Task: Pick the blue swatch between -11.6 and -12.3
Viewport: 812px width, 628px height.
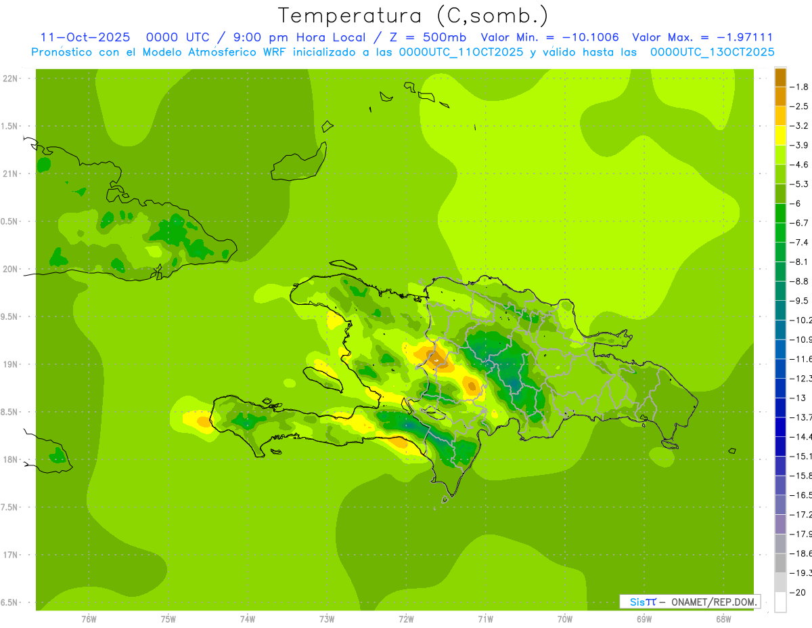Action: pyautogui.click(x=780, y=369)
